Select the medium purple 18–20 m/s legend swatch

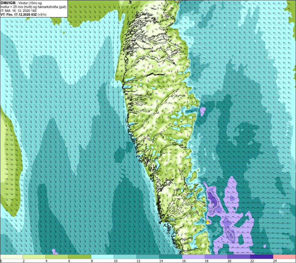point(216,256)
